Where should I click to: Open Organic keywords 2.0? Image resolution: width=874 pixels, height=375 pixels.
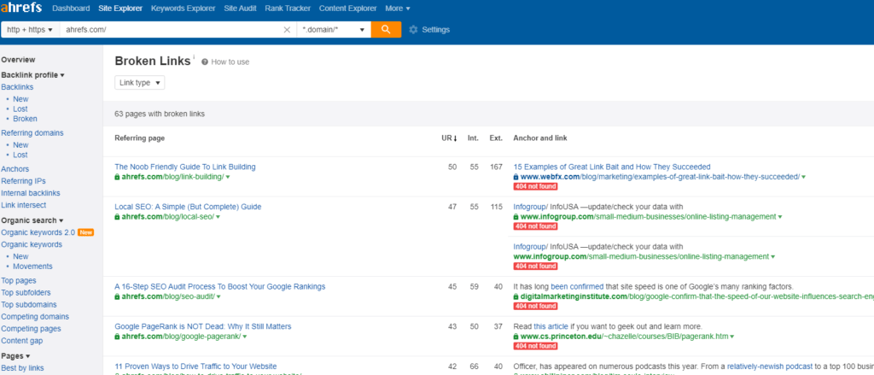pos(38,232)
